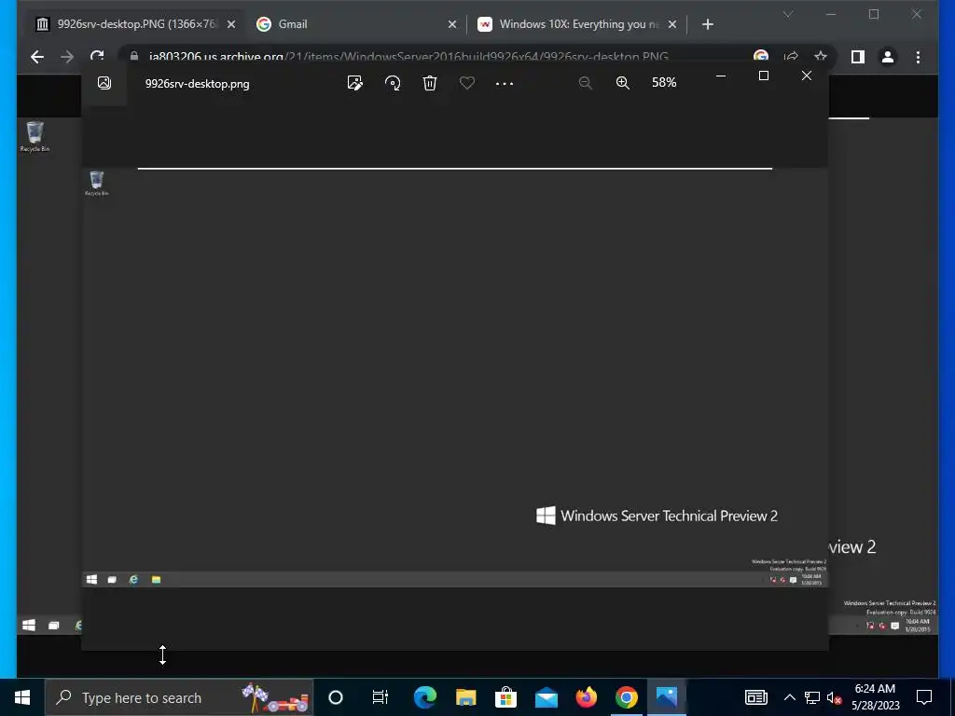The height and width of the screenshot is (716, 955).
Task: Open the Chrome side panel
Action: [858, 57]
